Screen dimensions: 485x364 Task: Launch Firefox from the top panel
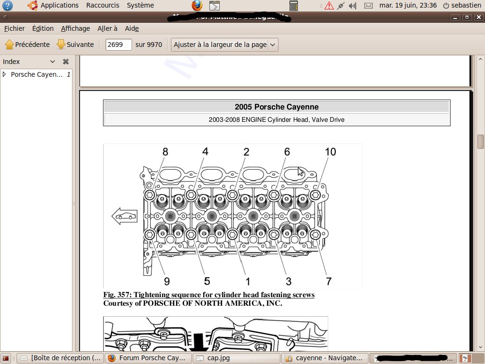click(x=197, y=6)
